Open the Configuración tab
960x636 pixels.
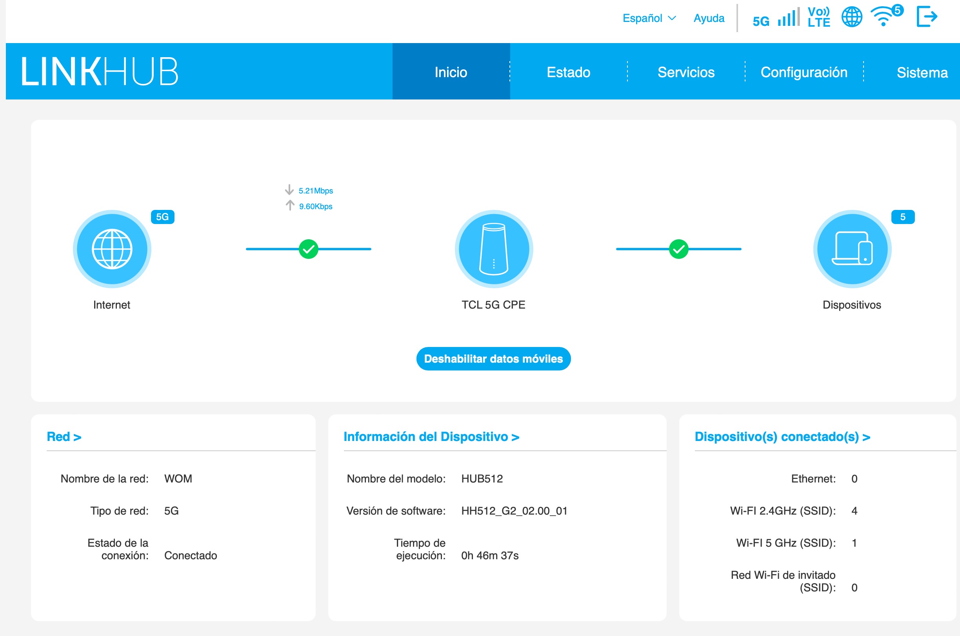coord(804,72)
